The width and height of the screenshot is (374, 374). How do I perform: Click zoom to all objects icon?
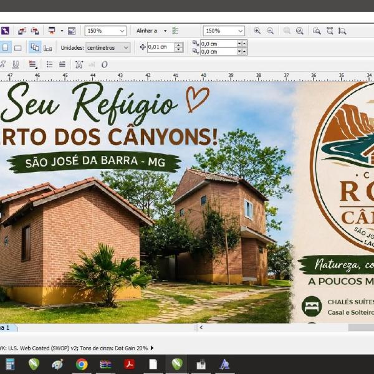coord(300,31)
